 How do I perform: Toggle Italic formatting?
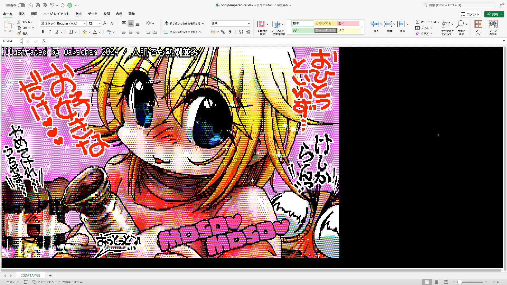pos(50,32)
